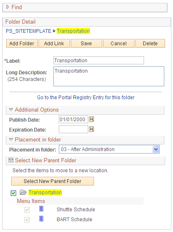This screenshot has width=173, height=232.
Task: Open Portal Registry Entry link for this folder
Action: [x=86, y=98]
